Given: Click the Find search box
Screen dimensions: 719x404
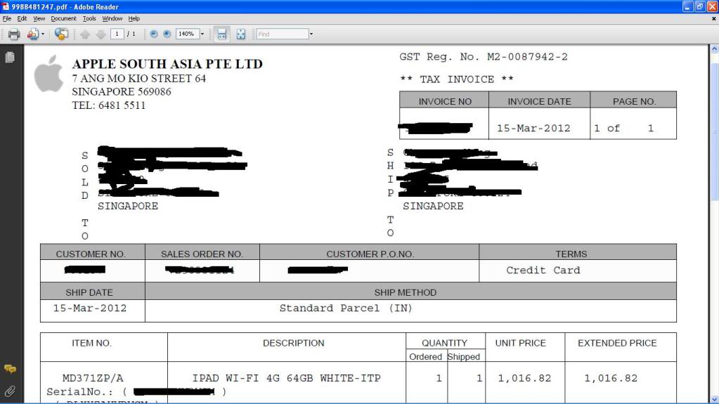Looking at the screenshot, I should click(282, 34).
